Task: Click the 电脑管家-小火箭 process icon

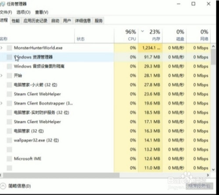Action: tap(9, 85)
